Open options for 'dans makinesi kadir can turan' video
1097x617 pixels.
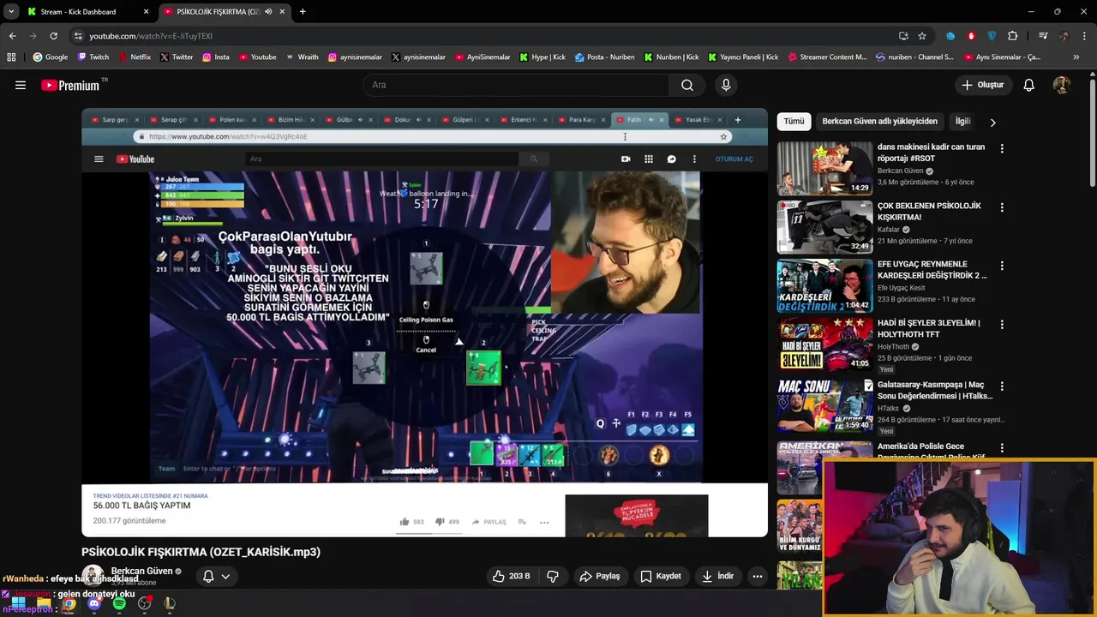1002,149
